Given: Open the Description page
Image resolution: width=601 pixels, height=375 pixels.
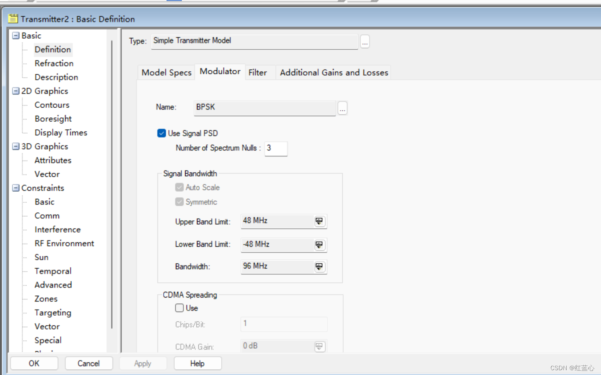Looking at the screenshot, I should (x=56, y=77).
